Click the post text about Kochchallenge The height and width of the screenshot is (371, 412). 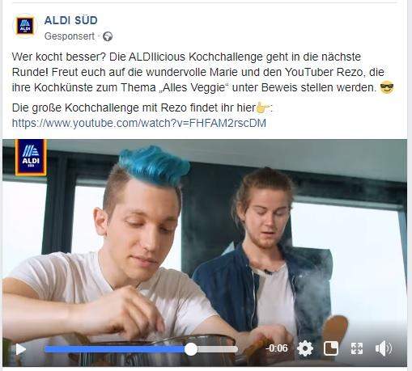[x=202, y=72]
